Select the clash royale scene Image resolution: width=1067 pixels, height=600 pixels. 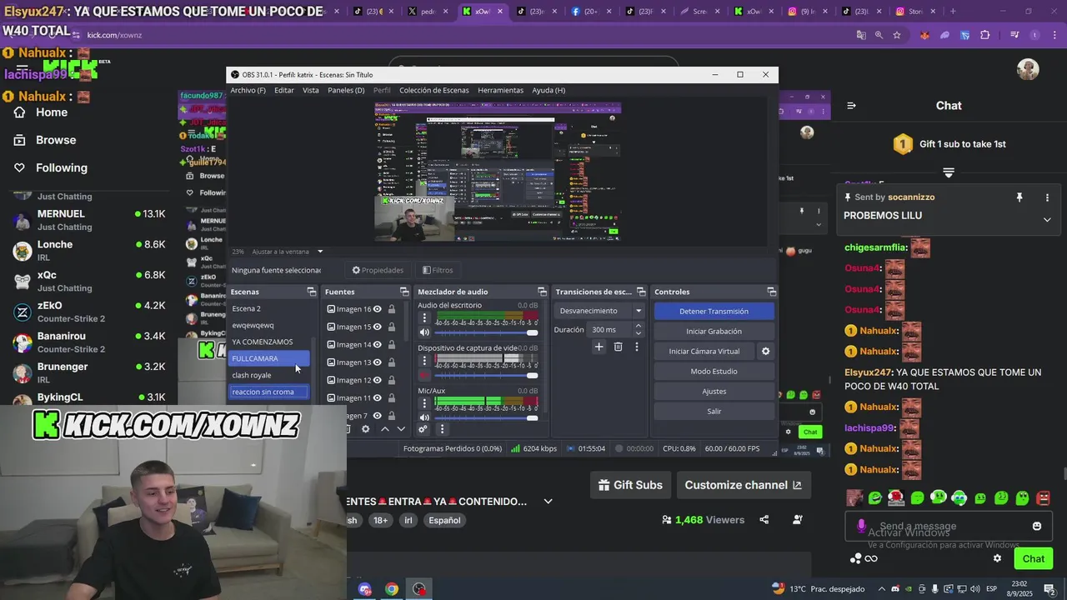268,375
